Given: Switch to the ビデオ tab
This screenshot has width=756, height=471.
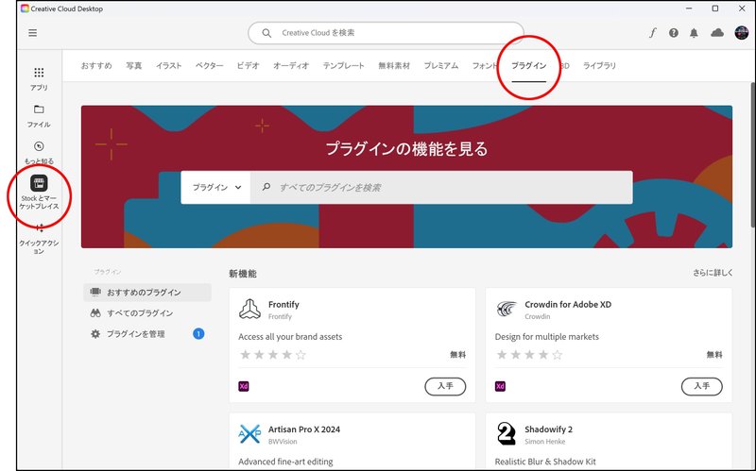Looking at the screenshot, I should (248, 65).
